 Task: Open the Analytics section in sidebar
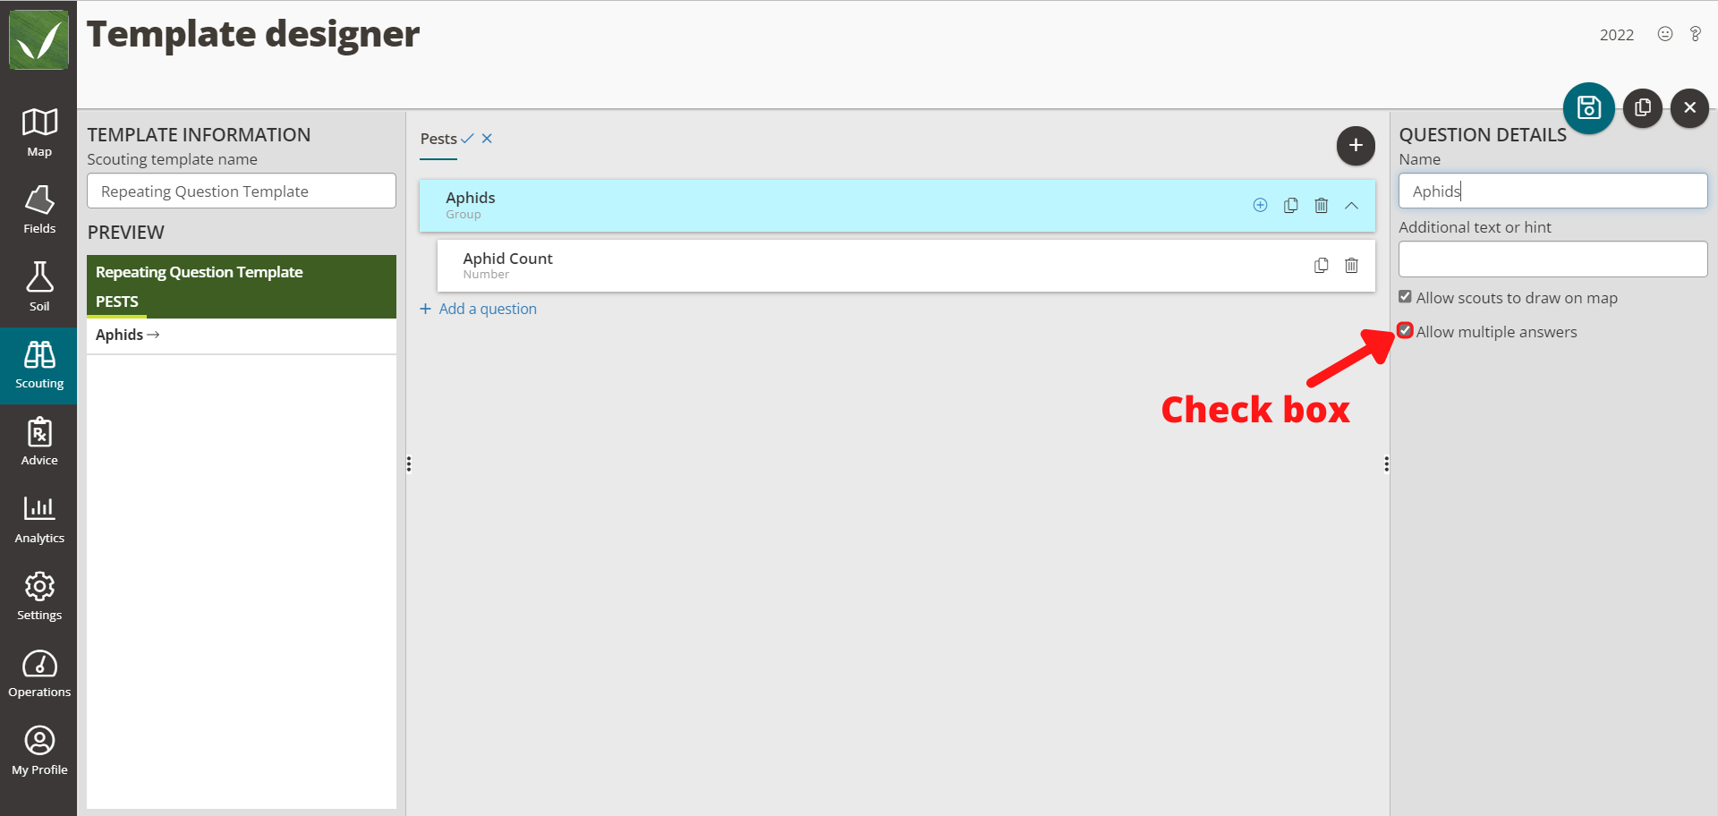[38, 520]
